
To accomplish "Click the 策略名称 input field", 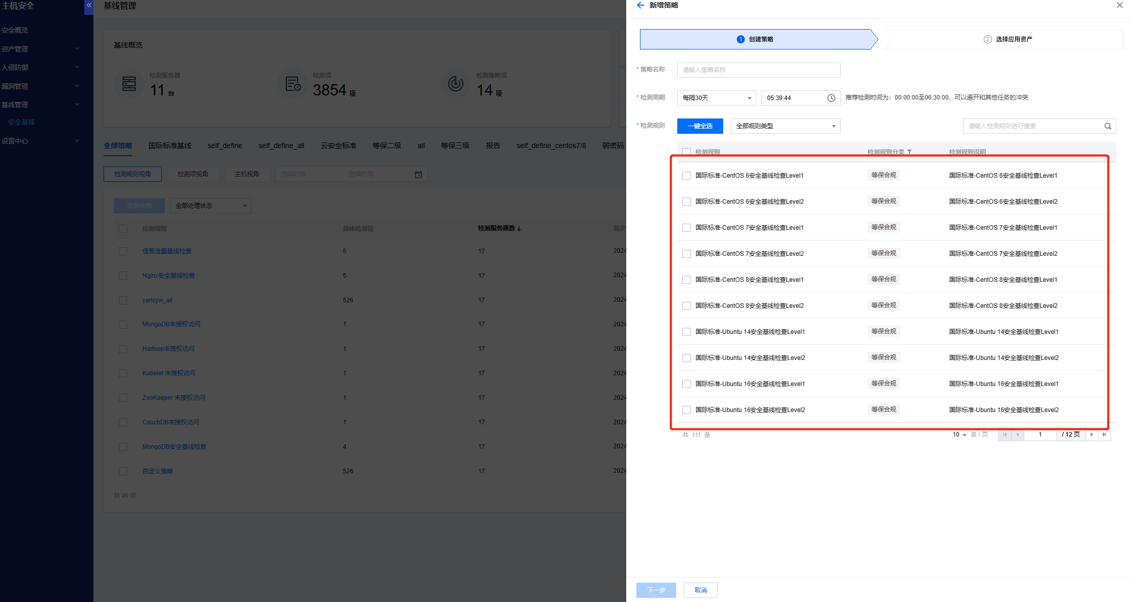I will (x=758, y=70).
